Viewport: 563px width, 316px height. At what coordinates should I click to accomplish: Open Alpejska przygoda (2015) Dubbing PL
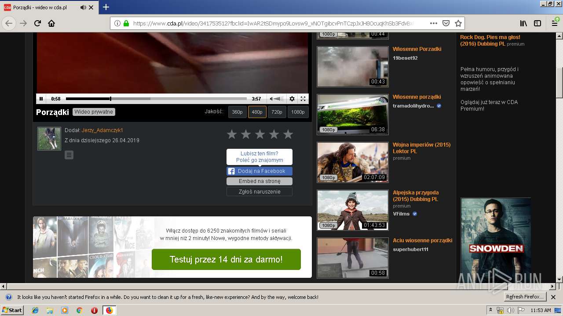pyautogui.click(x=416, y=196)
